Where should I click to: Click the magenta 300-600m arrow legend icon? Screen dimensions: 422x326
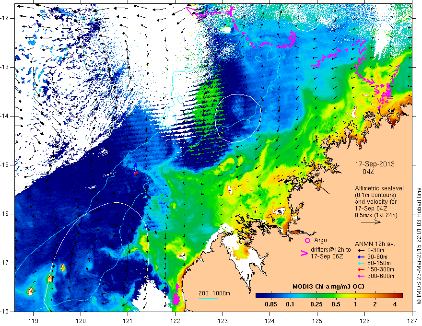(361, 276)
